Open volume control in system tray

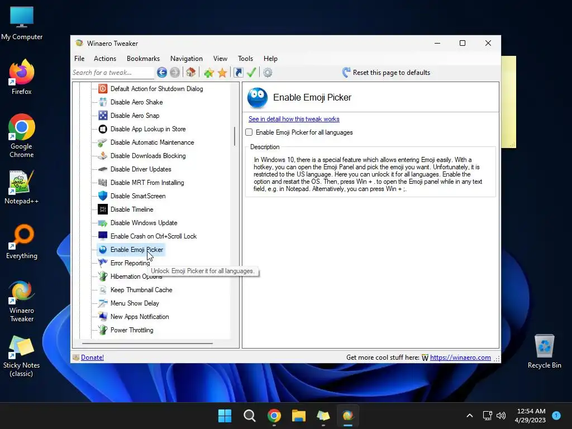click(501, 416)
